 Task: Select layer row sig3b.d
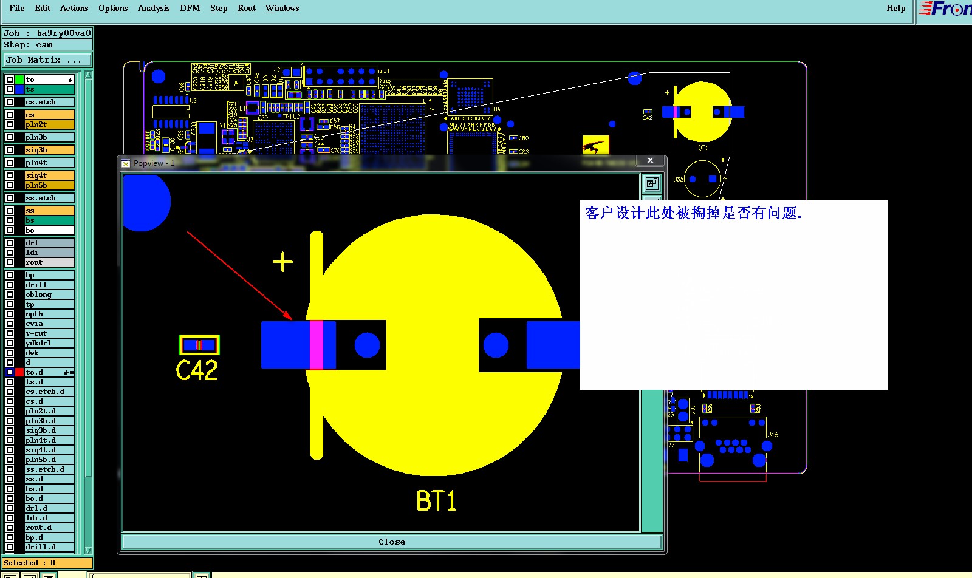pyautogui.click(x=49, y=430)
